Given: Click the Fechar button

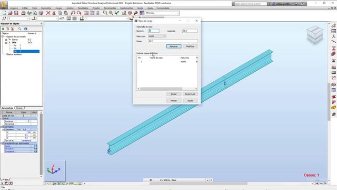Looking at the screenshot, I should (x=174, y=101).
